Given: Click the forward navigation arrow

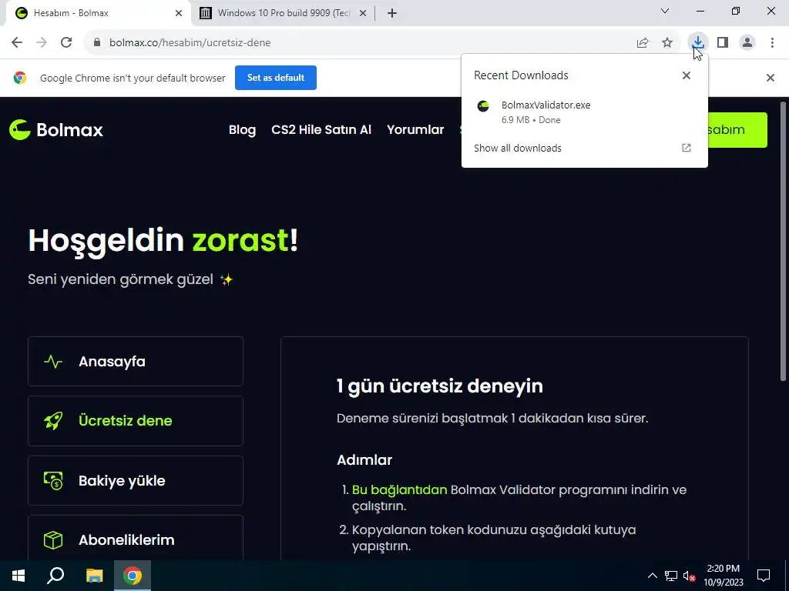Looking at the screenshot, I should tap(42, 43).
